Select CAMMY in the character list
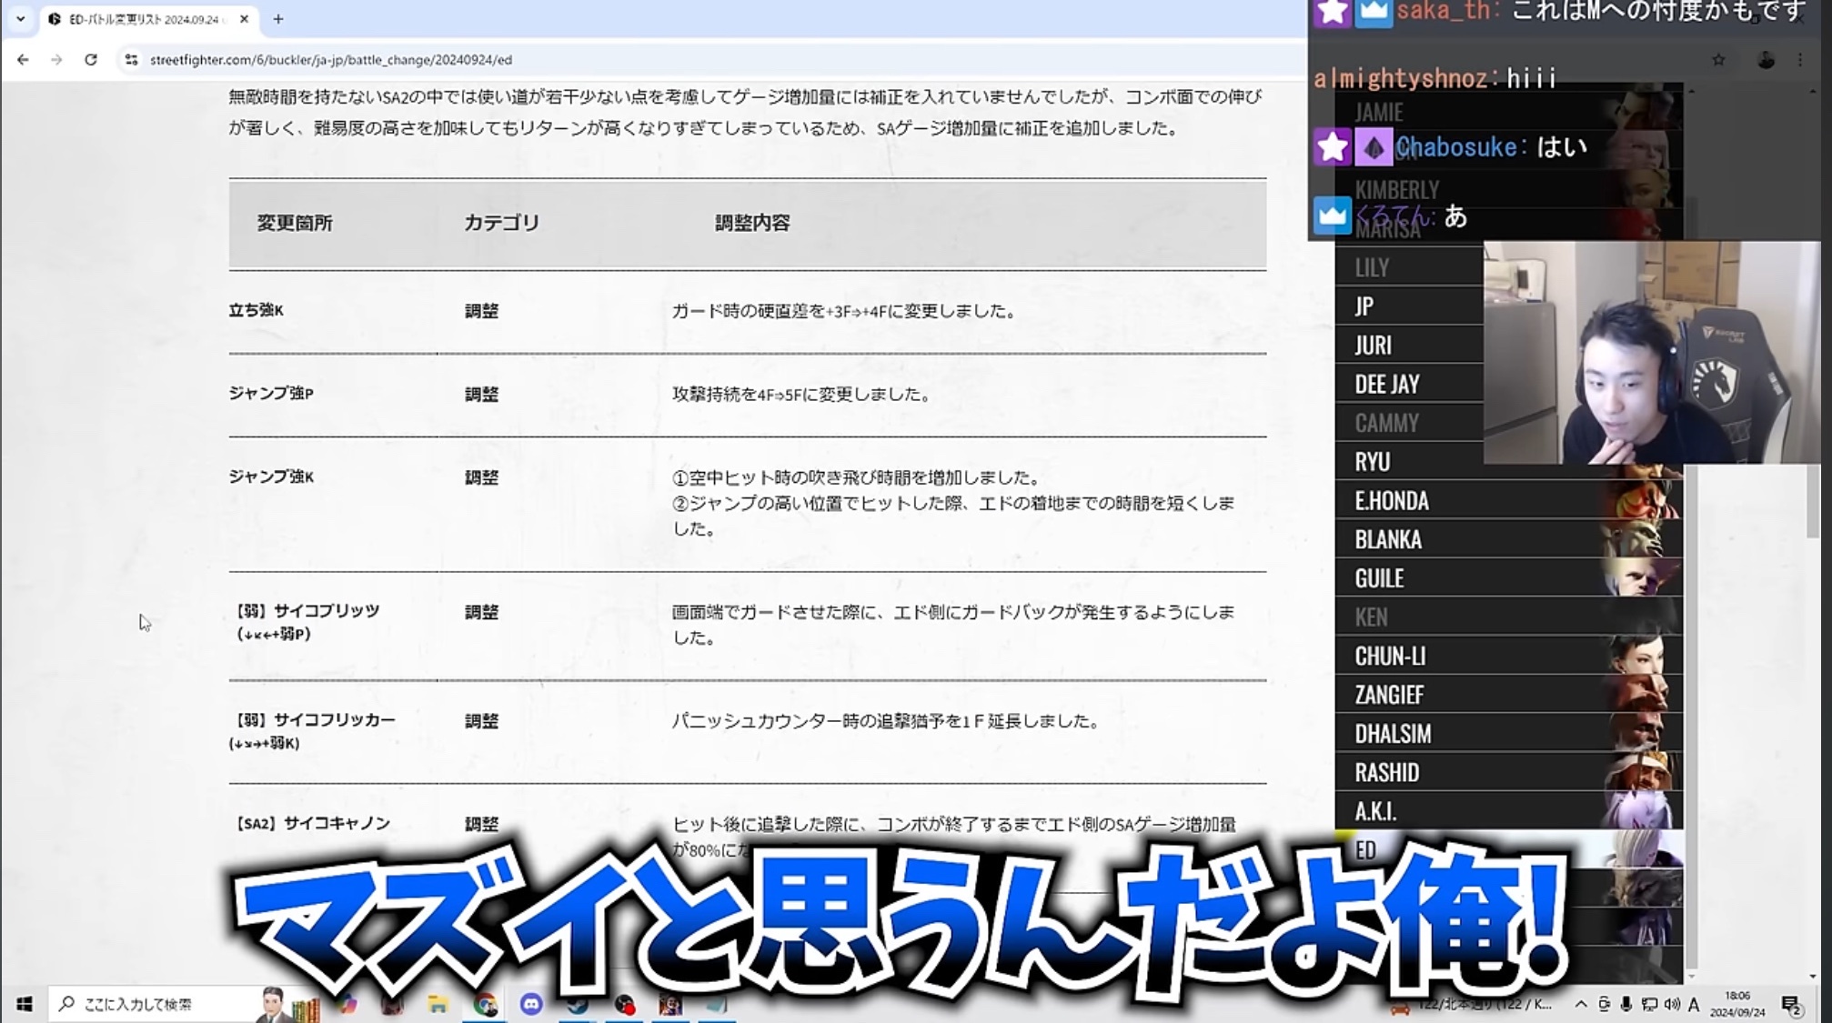The image size is (1832, 1023). [1409, 423]
